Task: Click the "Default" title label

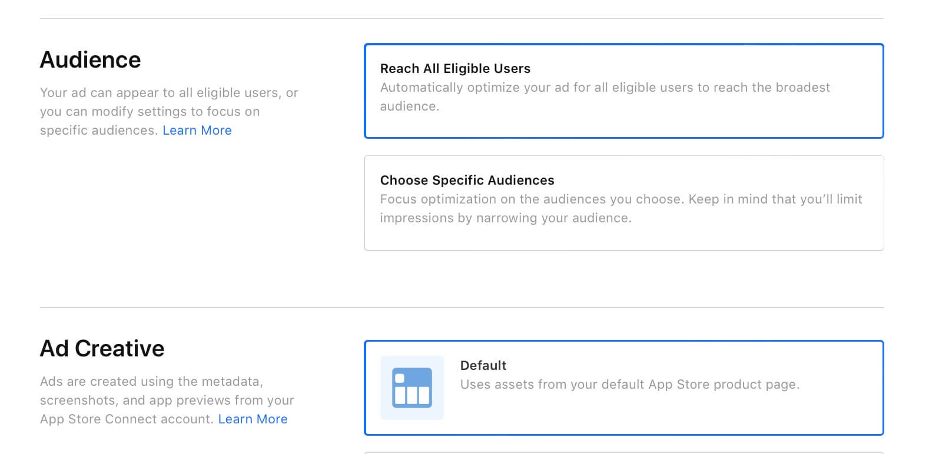Action: tap(483, 366)
